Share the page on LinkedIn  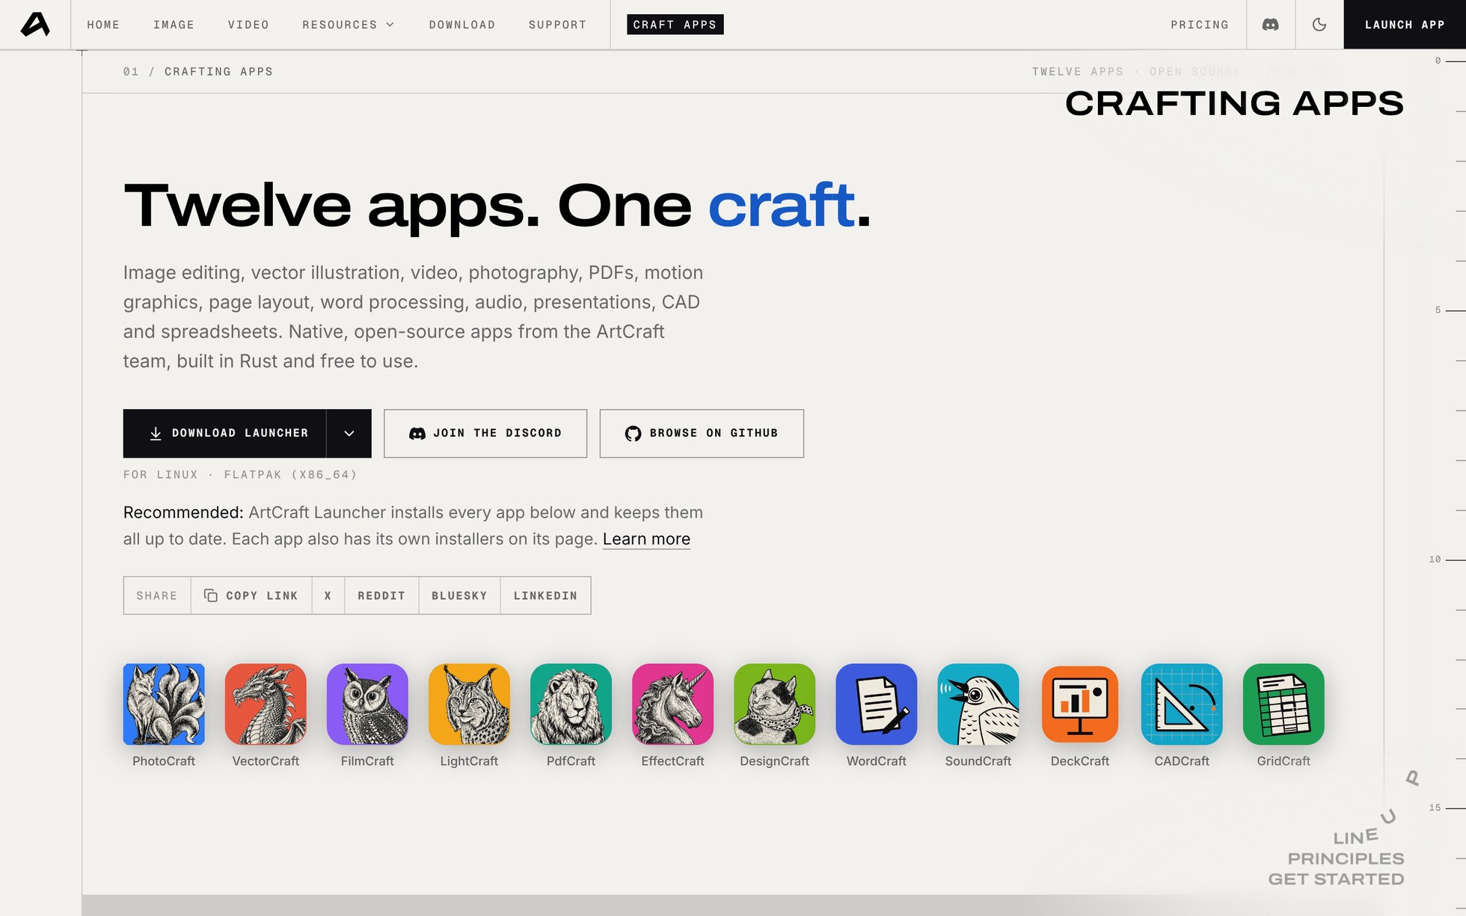(x=545, y=595)
